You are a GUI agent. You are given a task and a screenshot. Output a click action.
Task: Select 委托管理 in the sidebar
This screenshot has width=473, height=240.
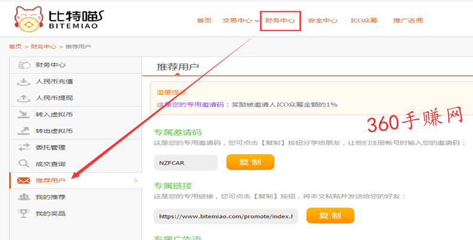(76, 148)
